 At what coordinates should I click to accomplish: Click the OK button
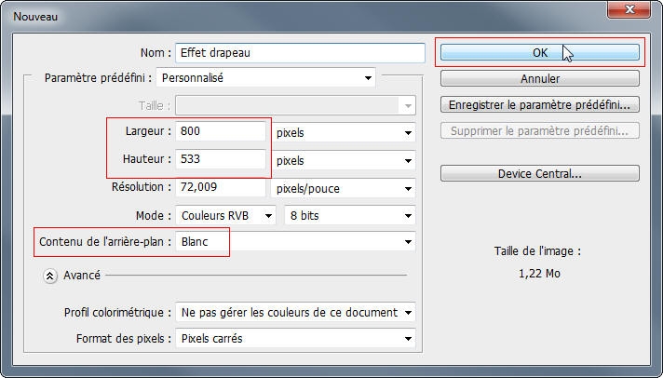coord(540,52)
